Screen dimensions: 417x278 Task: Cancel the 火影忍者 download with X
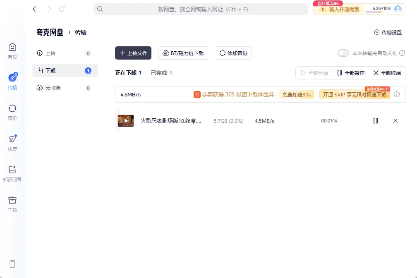395,121
